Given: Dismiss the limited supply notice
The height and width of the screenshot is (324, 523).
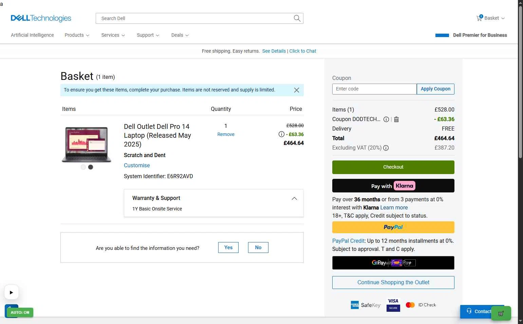Looking at the screenshot, I should 296,90.
